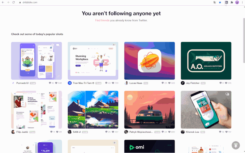The height and width of the screenshot is (153, 245).
Task: Open SAM JI profile link
Action: [77, 132]
